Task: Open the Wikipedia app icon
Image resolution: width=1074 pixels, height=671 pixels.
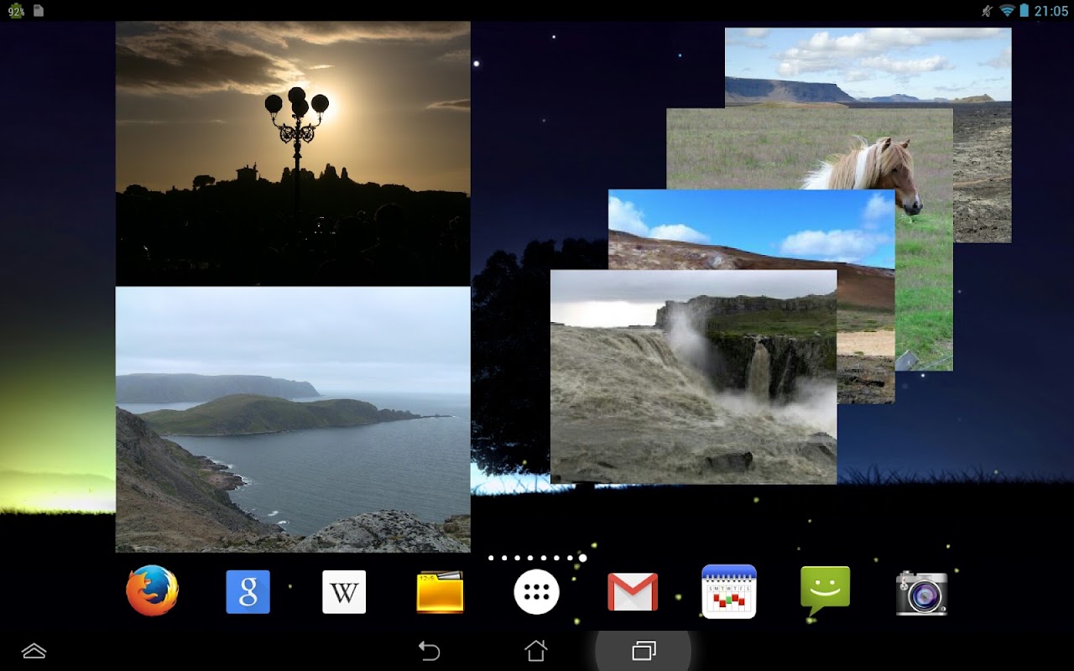Action: coord(344,591)
